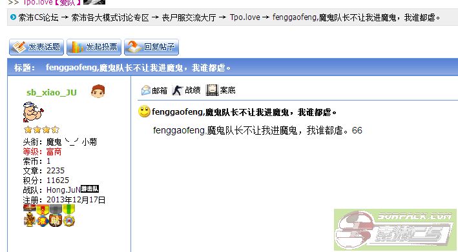458x252 pixels.
Task: Click the first red medal badge
Action: point(30,215)
